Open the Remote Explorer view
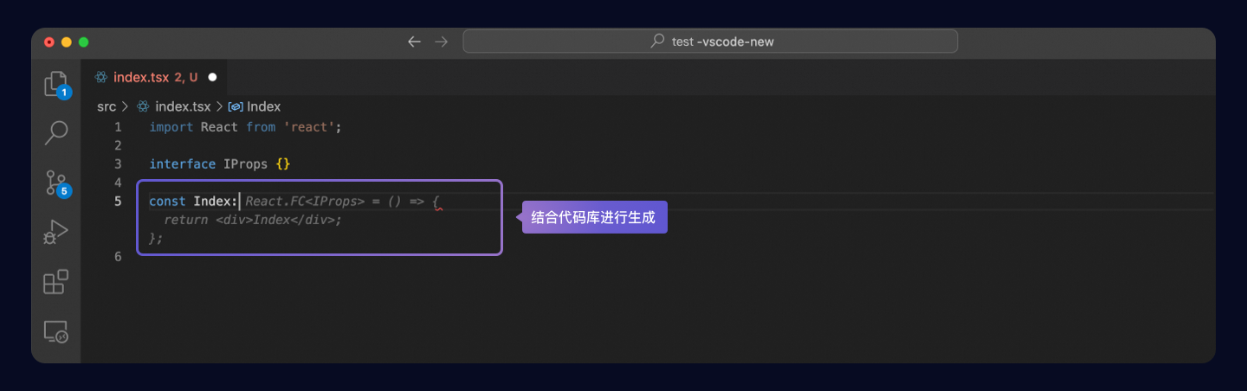 pyautogui.click(x=56, y=331)
